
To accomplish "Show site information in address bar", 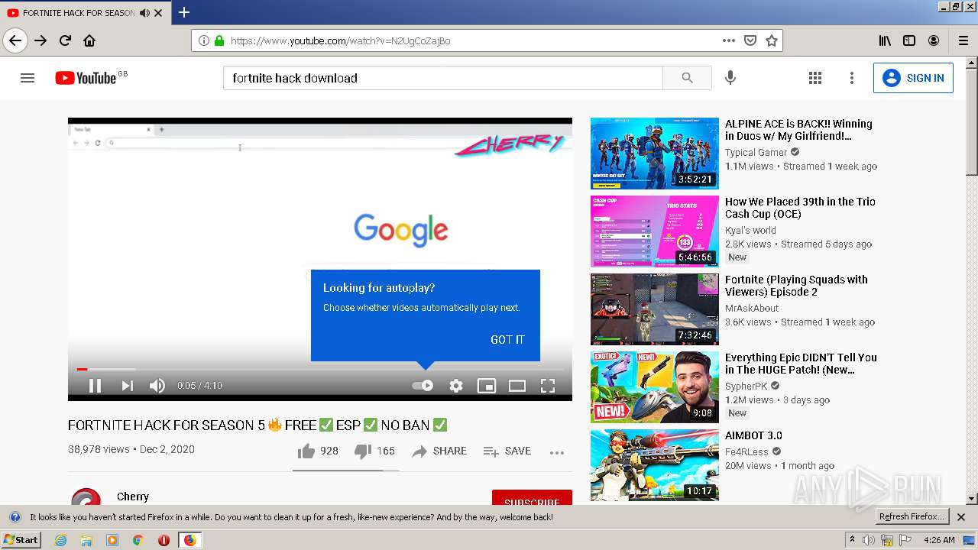I will pos(204,40).
